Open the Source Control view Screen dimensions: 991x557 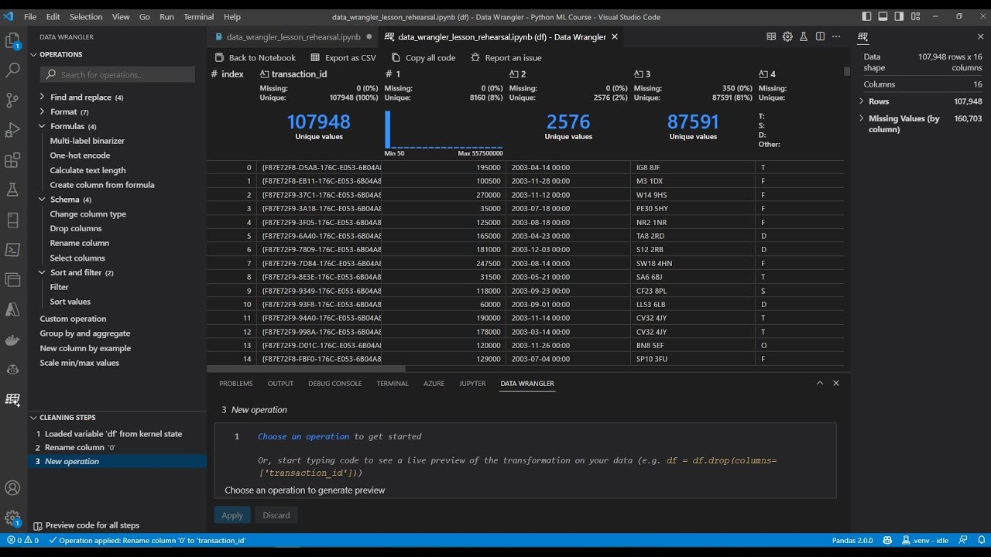pos(12,100)
